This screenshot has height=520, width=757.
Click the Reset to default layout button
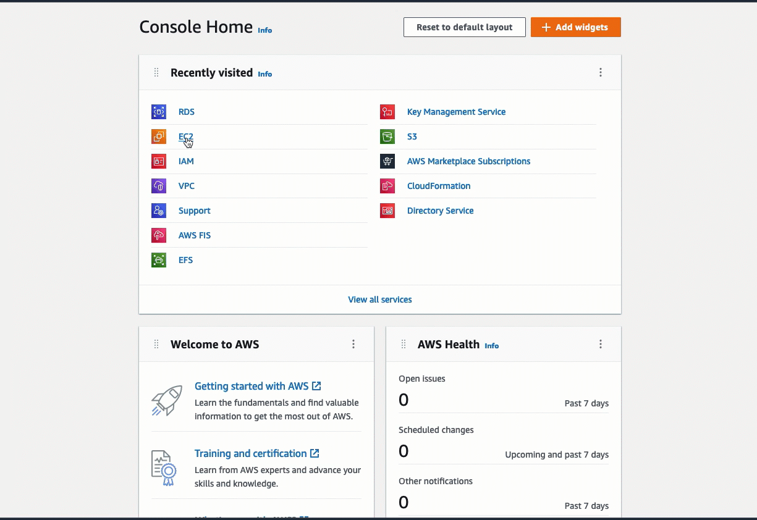pos(464,27)
